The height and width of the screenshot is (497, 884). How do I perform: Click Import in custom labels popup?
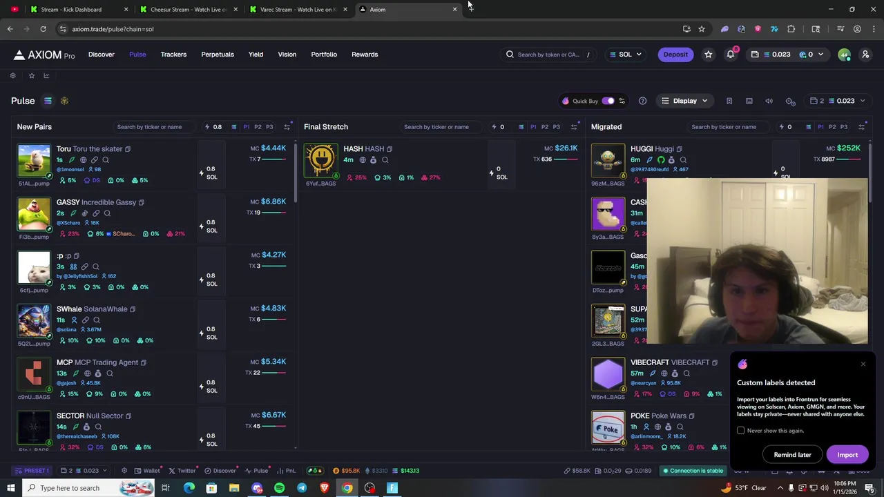click(x=847, y=455)
